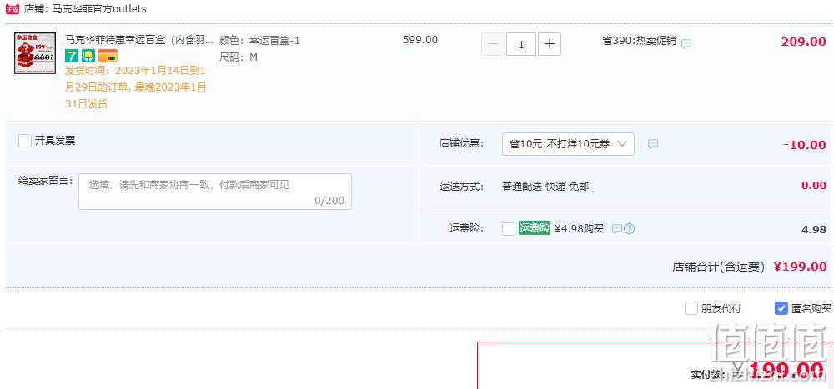Image resolution: width=834 pixels, height=389 pixels.
Task: Decrease quantity with the minus button
Action: (493, 44)
